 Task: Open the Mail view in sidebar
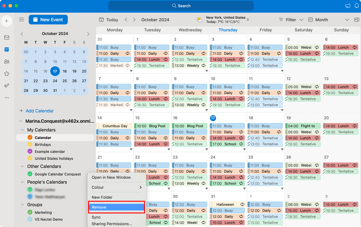point(7,38)
